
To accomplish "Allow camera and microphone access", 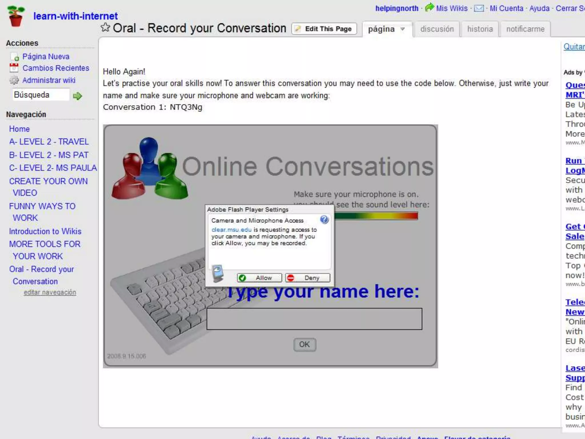I will [259, 278].
